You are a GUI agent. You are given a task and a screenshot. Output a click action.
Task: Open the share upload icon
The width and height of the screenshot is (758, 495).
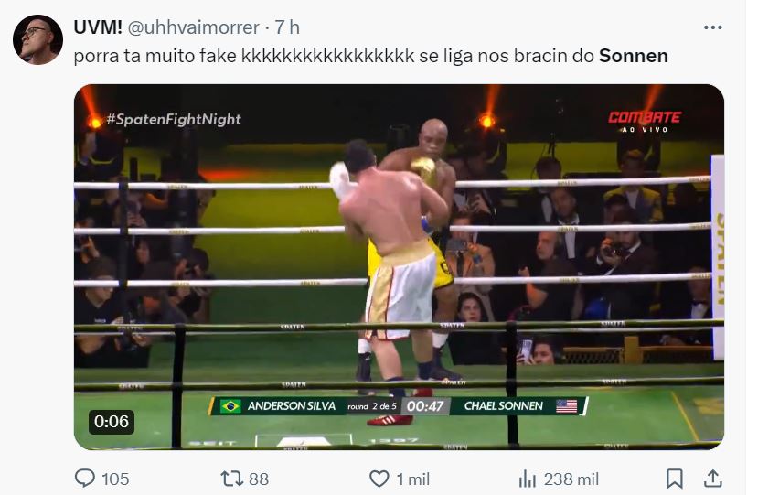[x=712, y=479]
